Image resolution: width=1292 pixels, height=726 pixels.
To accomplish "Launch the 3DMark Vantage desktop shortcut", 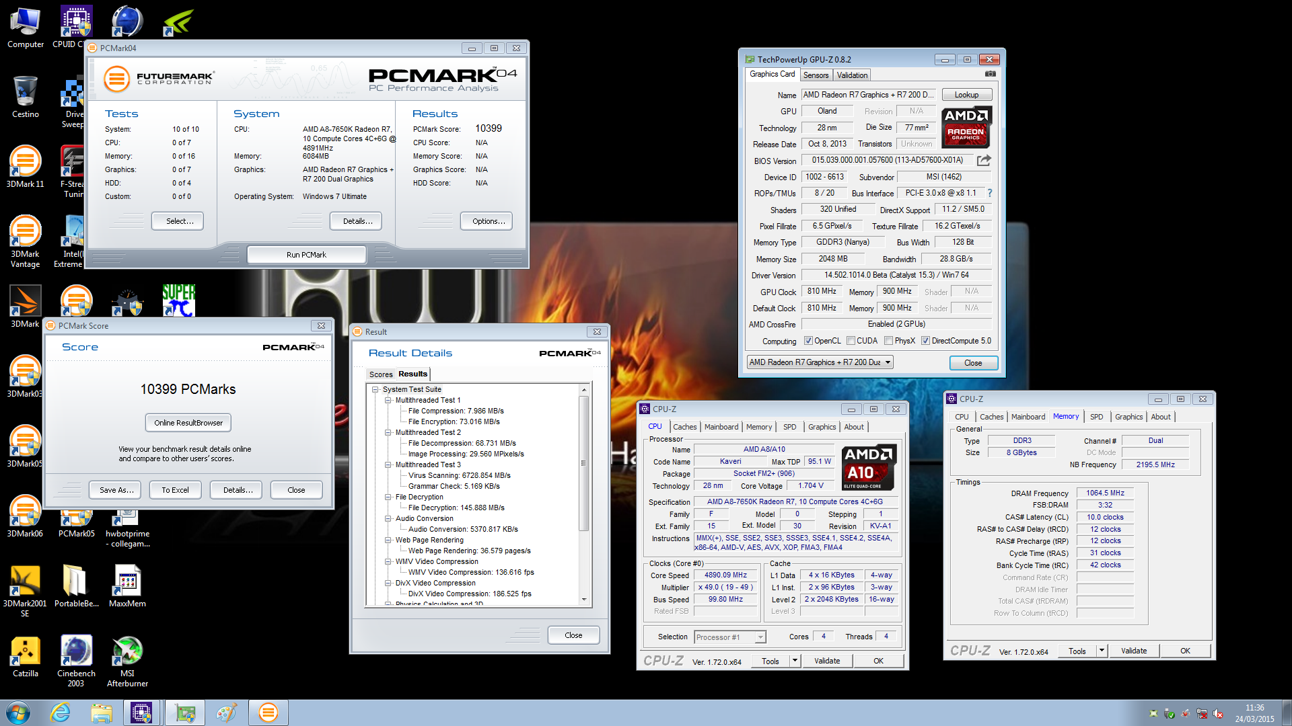I will pyautogui.click(x=25, y=241).
